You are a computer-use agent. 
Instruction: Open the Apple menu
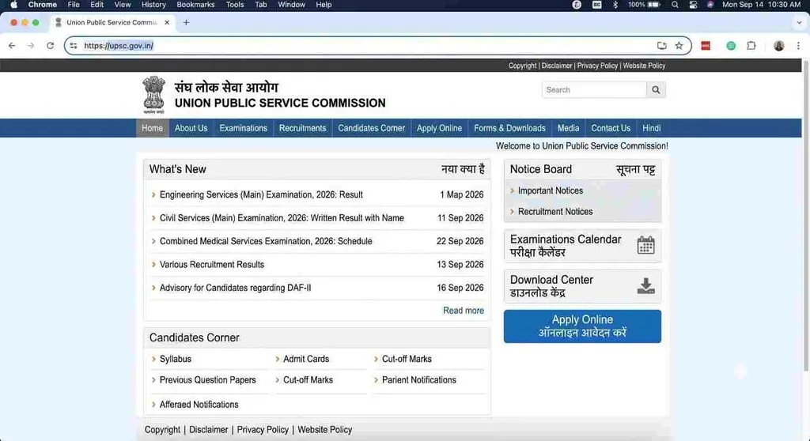[14, 5]
